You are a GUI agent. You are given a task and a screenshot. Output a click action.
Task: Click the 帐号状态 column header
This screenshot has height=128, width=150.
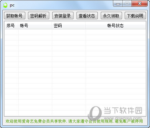coord(115,26)
